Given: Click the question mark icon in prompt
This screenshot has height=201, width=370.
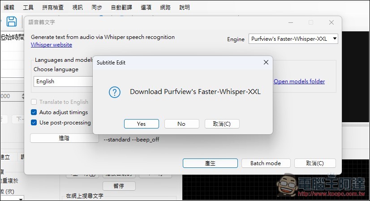Looking at the screenshot, I should (x=115, y=92).
